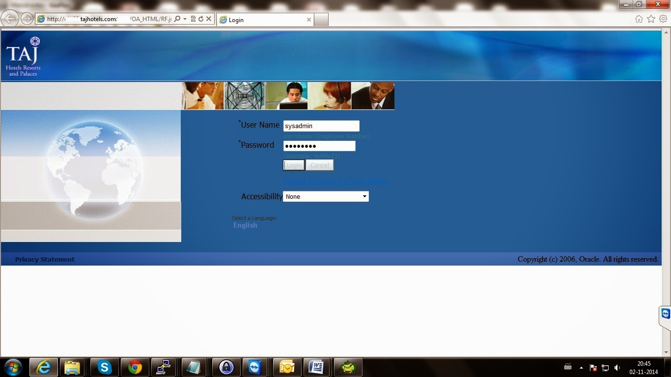Add this page to favorites with the star icon
Screen dimensions: 671x377
[x=651, y=19]
